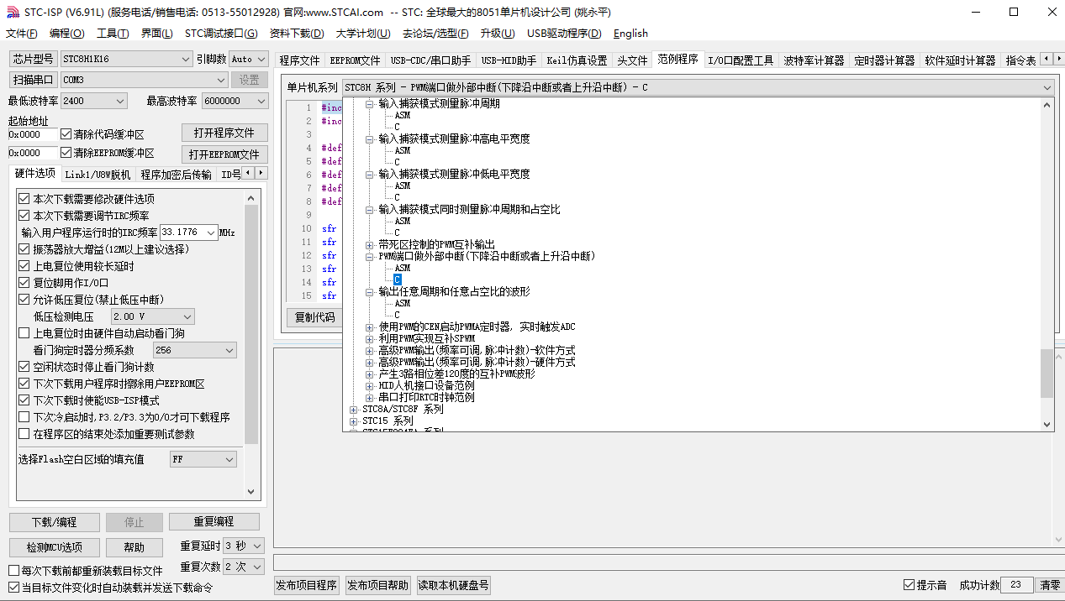
Task: Open the 波特率计算器 tab
Action: [x=815, y=60]
